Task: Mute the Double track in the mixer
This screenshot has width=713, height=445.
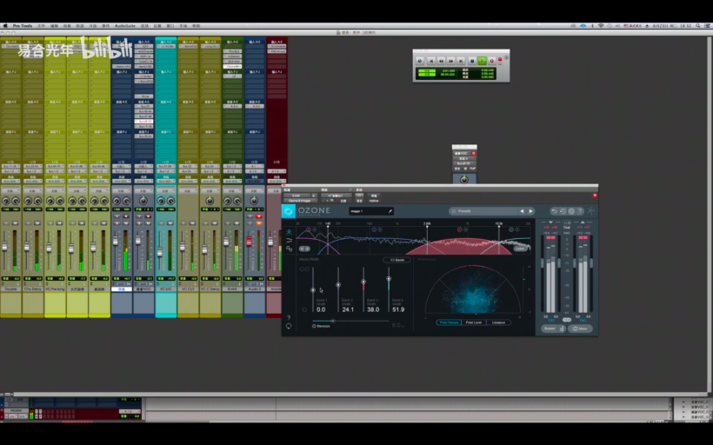Action: coord(15,223)
